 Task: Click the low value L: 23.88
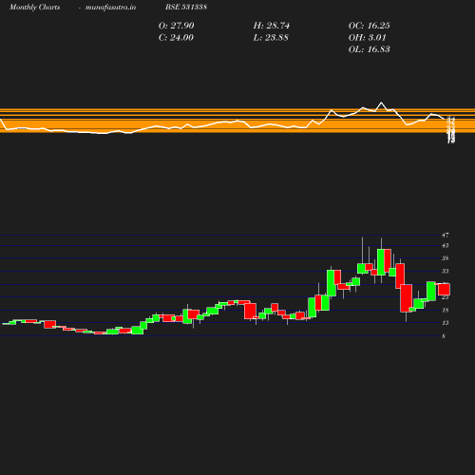click(271, 37)
